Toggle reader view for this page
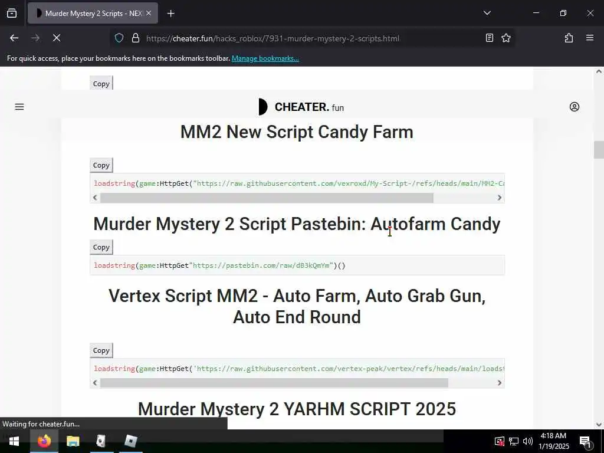 click(x=489, y=38)
